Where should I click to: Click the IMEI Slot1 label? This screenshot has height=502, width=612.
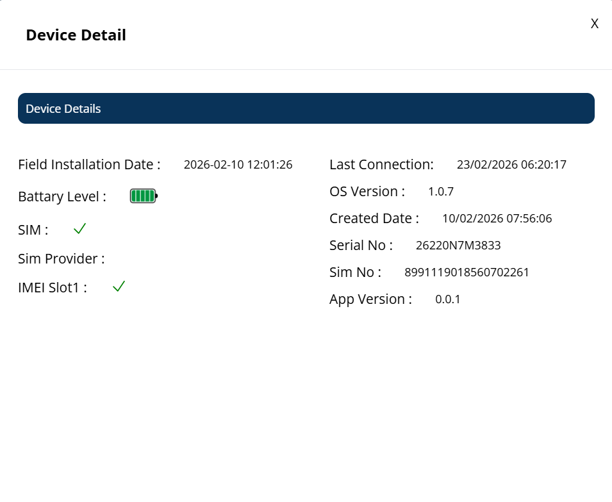[52, 288]
